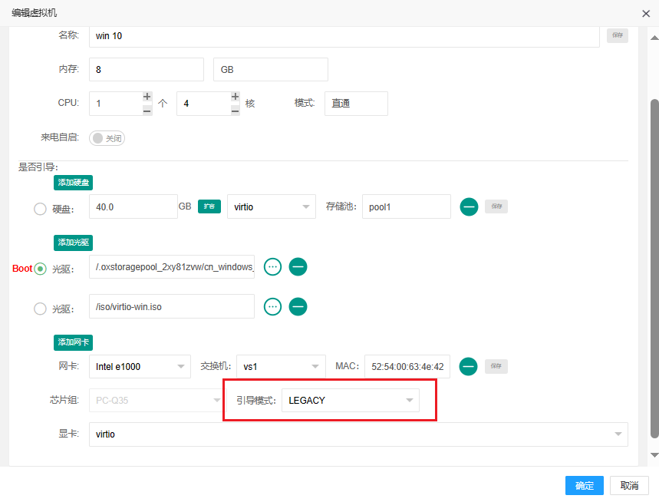Open the vs1 switch dropdown
The image size is (659, 502).
pyautogui.click(x=281, y=367)
